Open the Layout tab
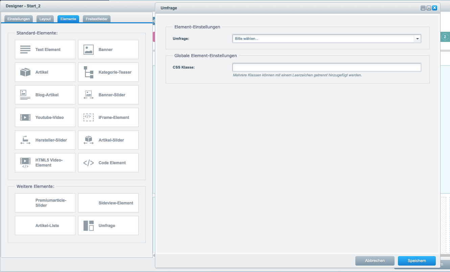The height and width of the screenshot is (272, 450). click(x=45, y=19)
